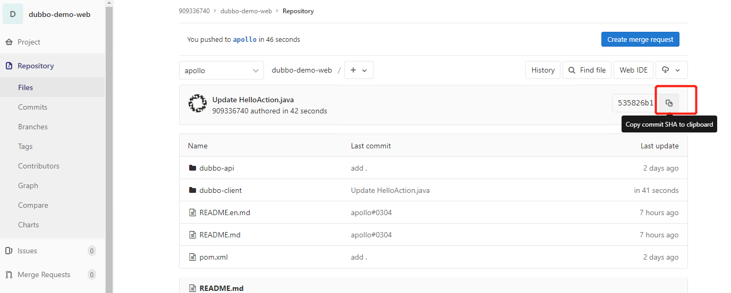Click the History button
The image size is (731, 293).
point(543,70)
